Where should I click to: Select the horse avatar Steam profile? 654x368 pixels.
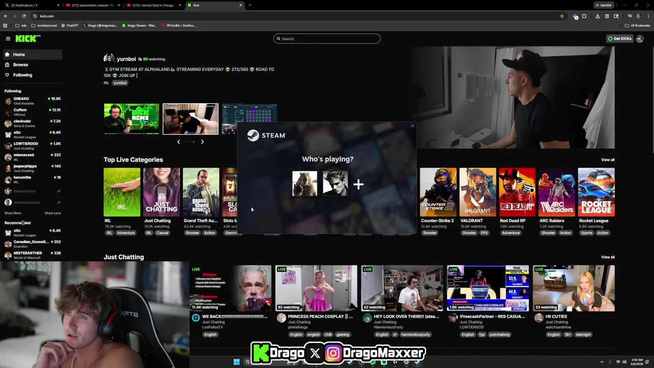coord(305,184)
